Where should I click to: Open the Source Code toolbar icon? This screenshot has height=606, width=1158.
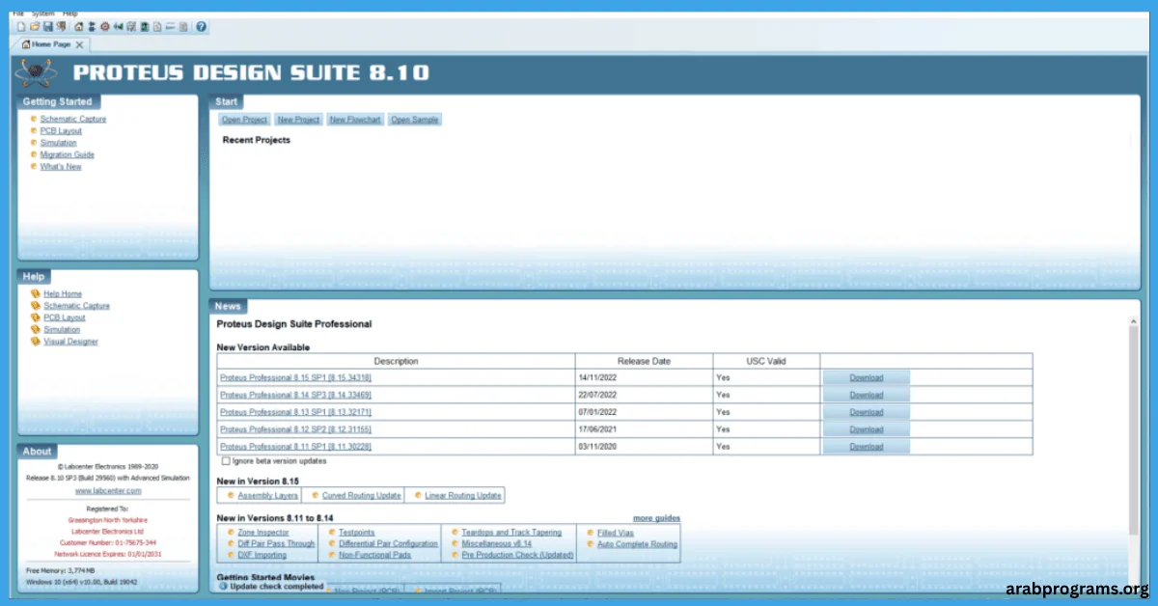tap(171, 27)
